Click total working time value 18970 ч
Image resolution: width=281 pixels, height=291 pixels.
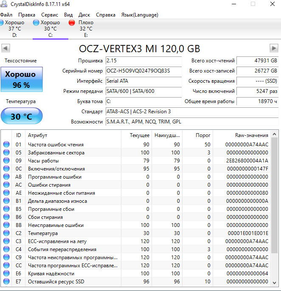point(257,101)
